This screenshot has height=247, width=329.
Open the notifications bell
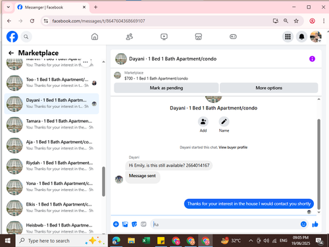tap(302, 37)
